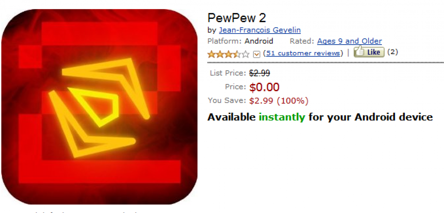
Task: Click the You Save: label
Action: 226,100
